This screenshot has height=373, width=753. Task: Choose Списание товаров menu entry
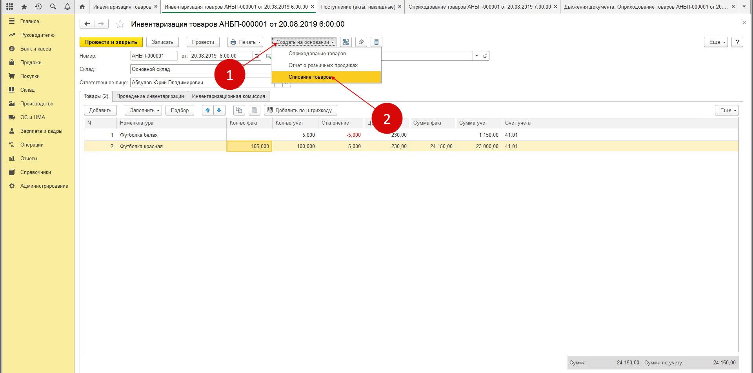click(326, 77)
